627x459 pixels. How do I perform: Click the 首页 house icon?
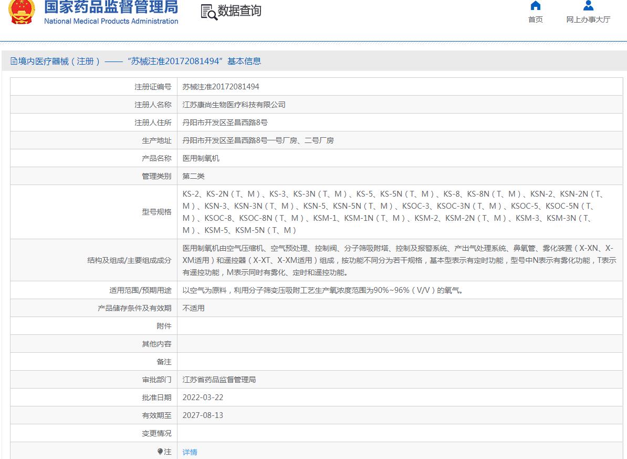535,6
